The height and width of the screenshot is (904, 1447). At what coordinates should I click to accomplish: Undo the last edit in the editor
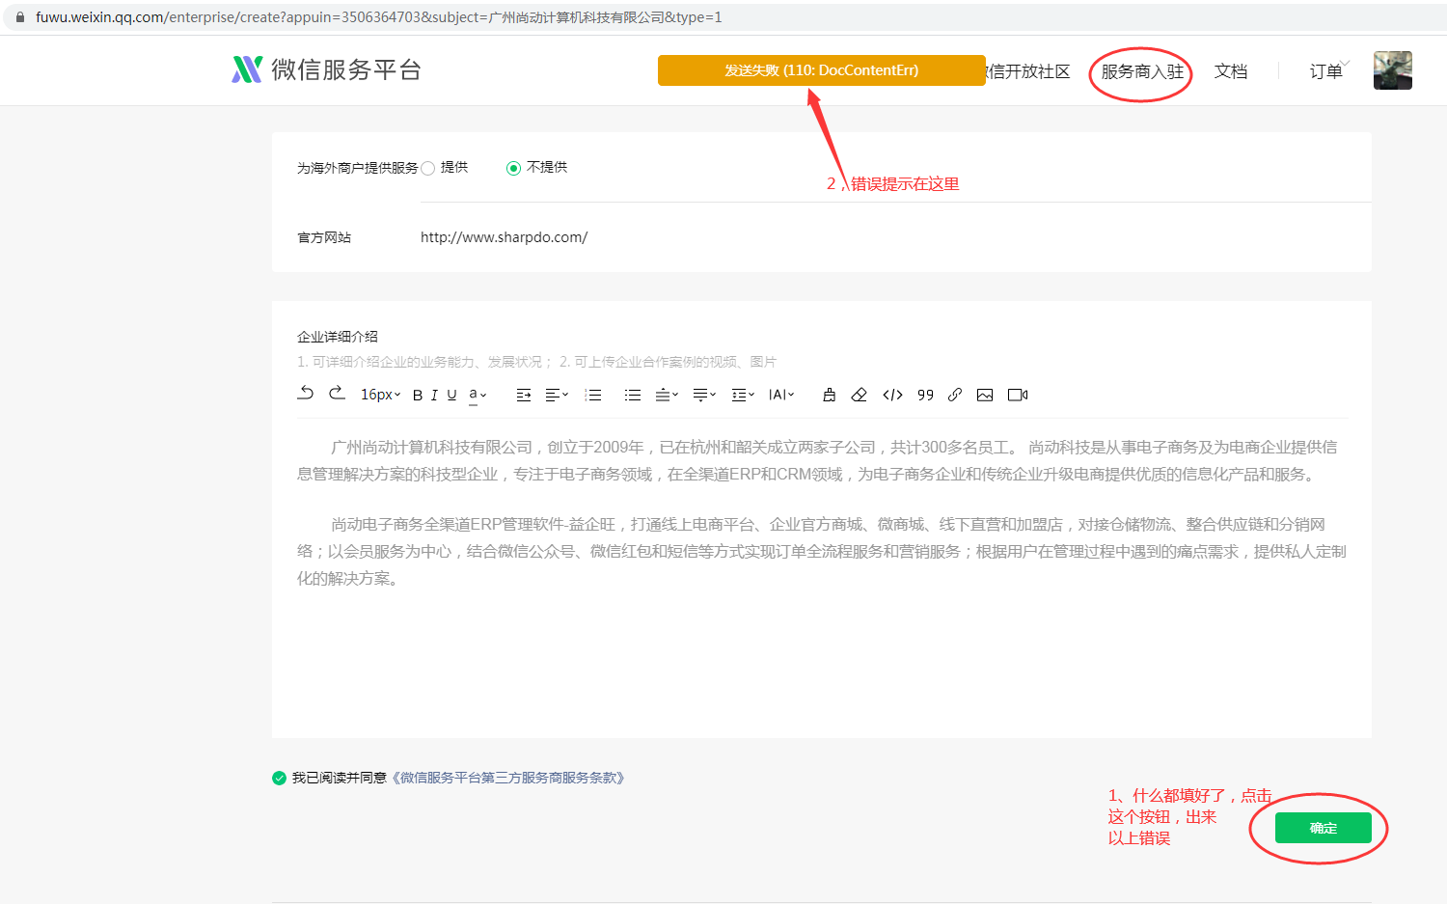tap(306, 394)
